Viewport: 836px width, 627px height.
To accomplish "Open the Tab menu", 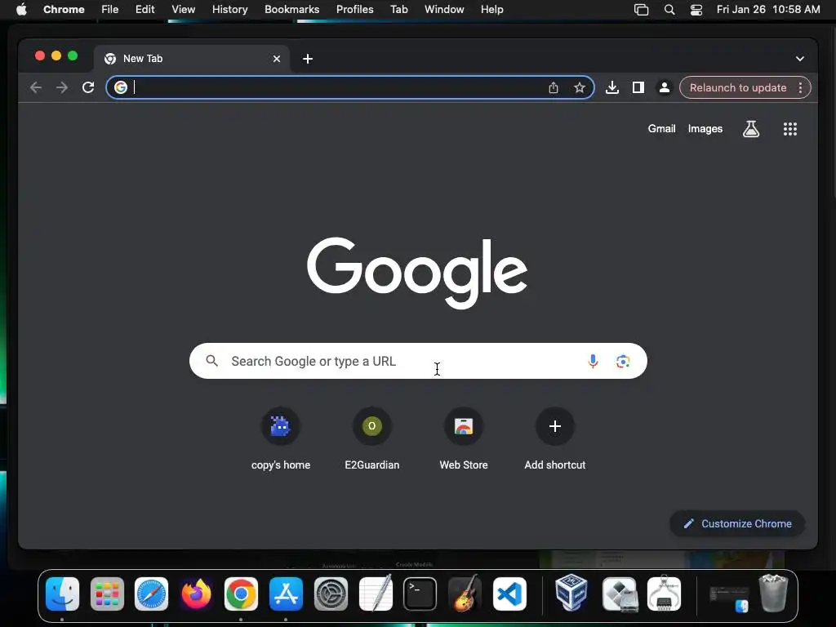I will [x=398, y=10].
